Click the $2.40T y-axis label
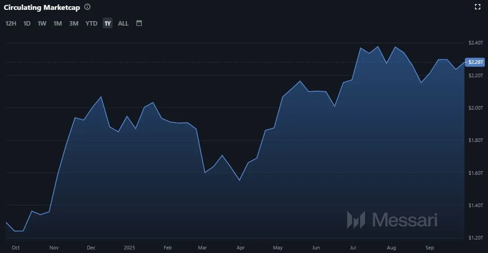488x253 pixels. [476, 43]
